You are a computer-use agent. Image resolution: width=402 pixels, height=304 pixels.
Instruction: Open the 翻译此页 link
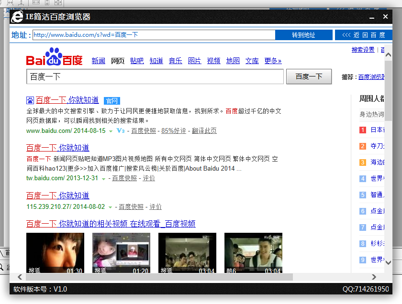click(204, 131)
